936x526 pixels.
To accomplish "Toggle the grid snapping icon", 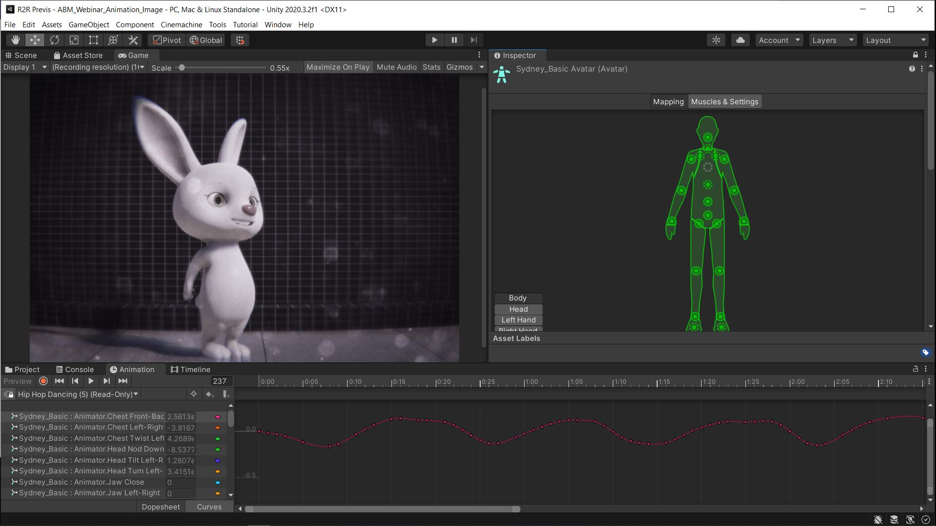I will (239, 40).
